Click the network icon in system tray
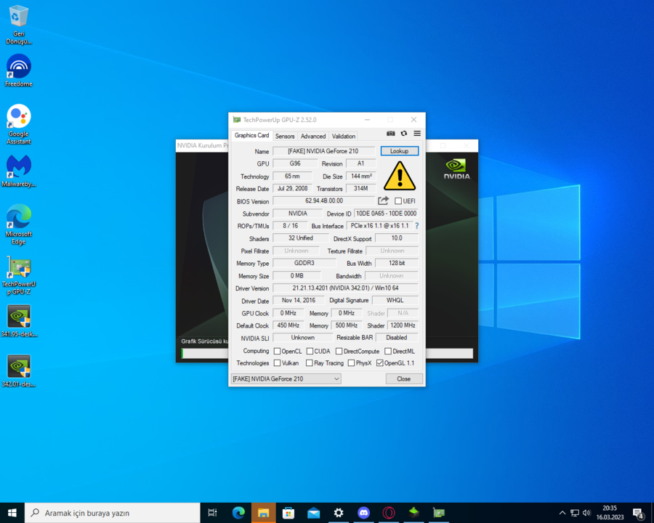Screen dimensions: 654x523 [x=575, y=513]
